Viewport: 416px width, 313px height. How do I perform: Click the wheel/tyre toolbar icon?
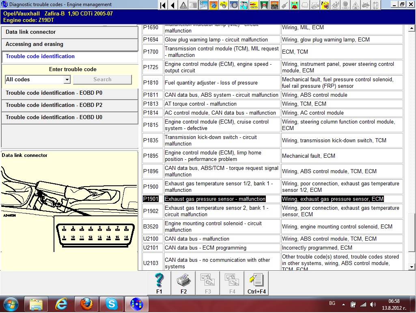coord(234,5)
